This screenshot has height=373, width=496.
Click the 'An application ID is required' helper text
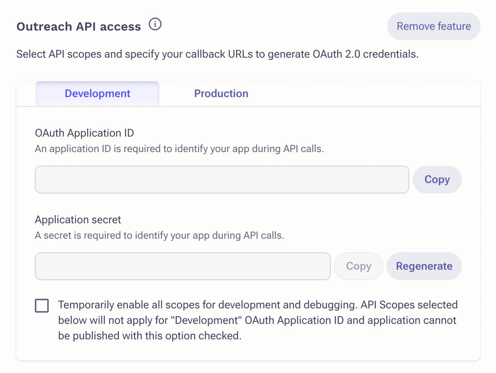pos(179,149)
